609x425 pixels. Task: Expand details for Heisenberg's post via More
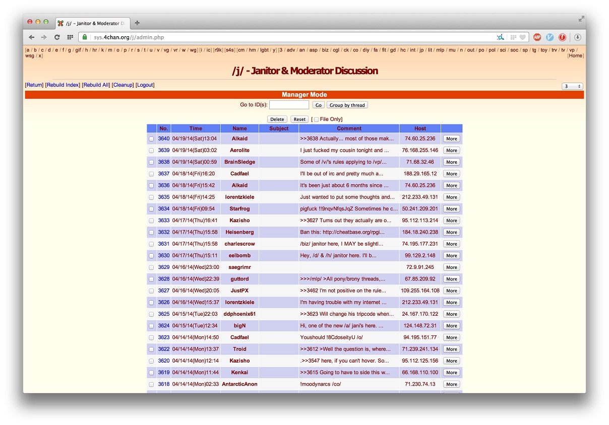pyautogui.click(x=451, y=233)
